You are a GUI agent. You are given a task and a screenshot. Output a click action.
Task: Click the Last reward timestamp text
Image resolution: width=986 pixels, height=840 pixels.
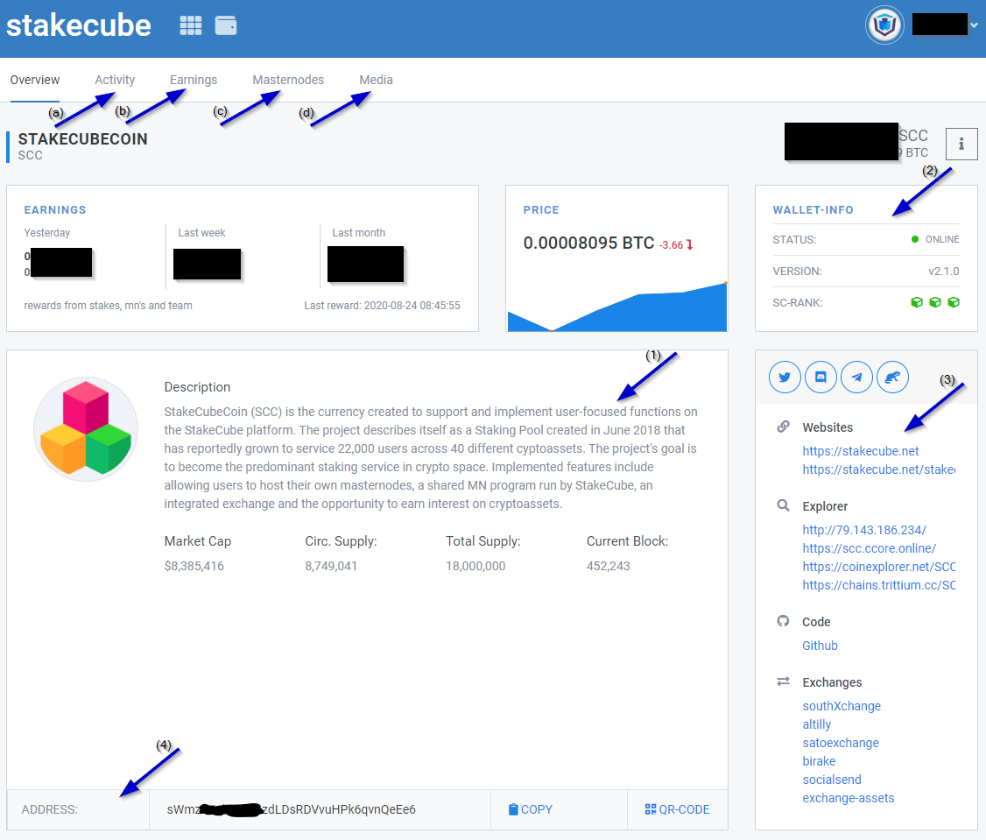tap(383, 305)
